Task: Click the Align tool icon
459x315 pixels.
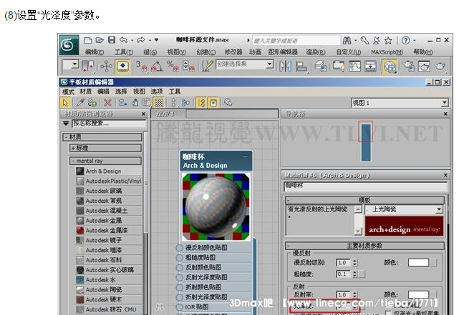Action: pos(301,66)
